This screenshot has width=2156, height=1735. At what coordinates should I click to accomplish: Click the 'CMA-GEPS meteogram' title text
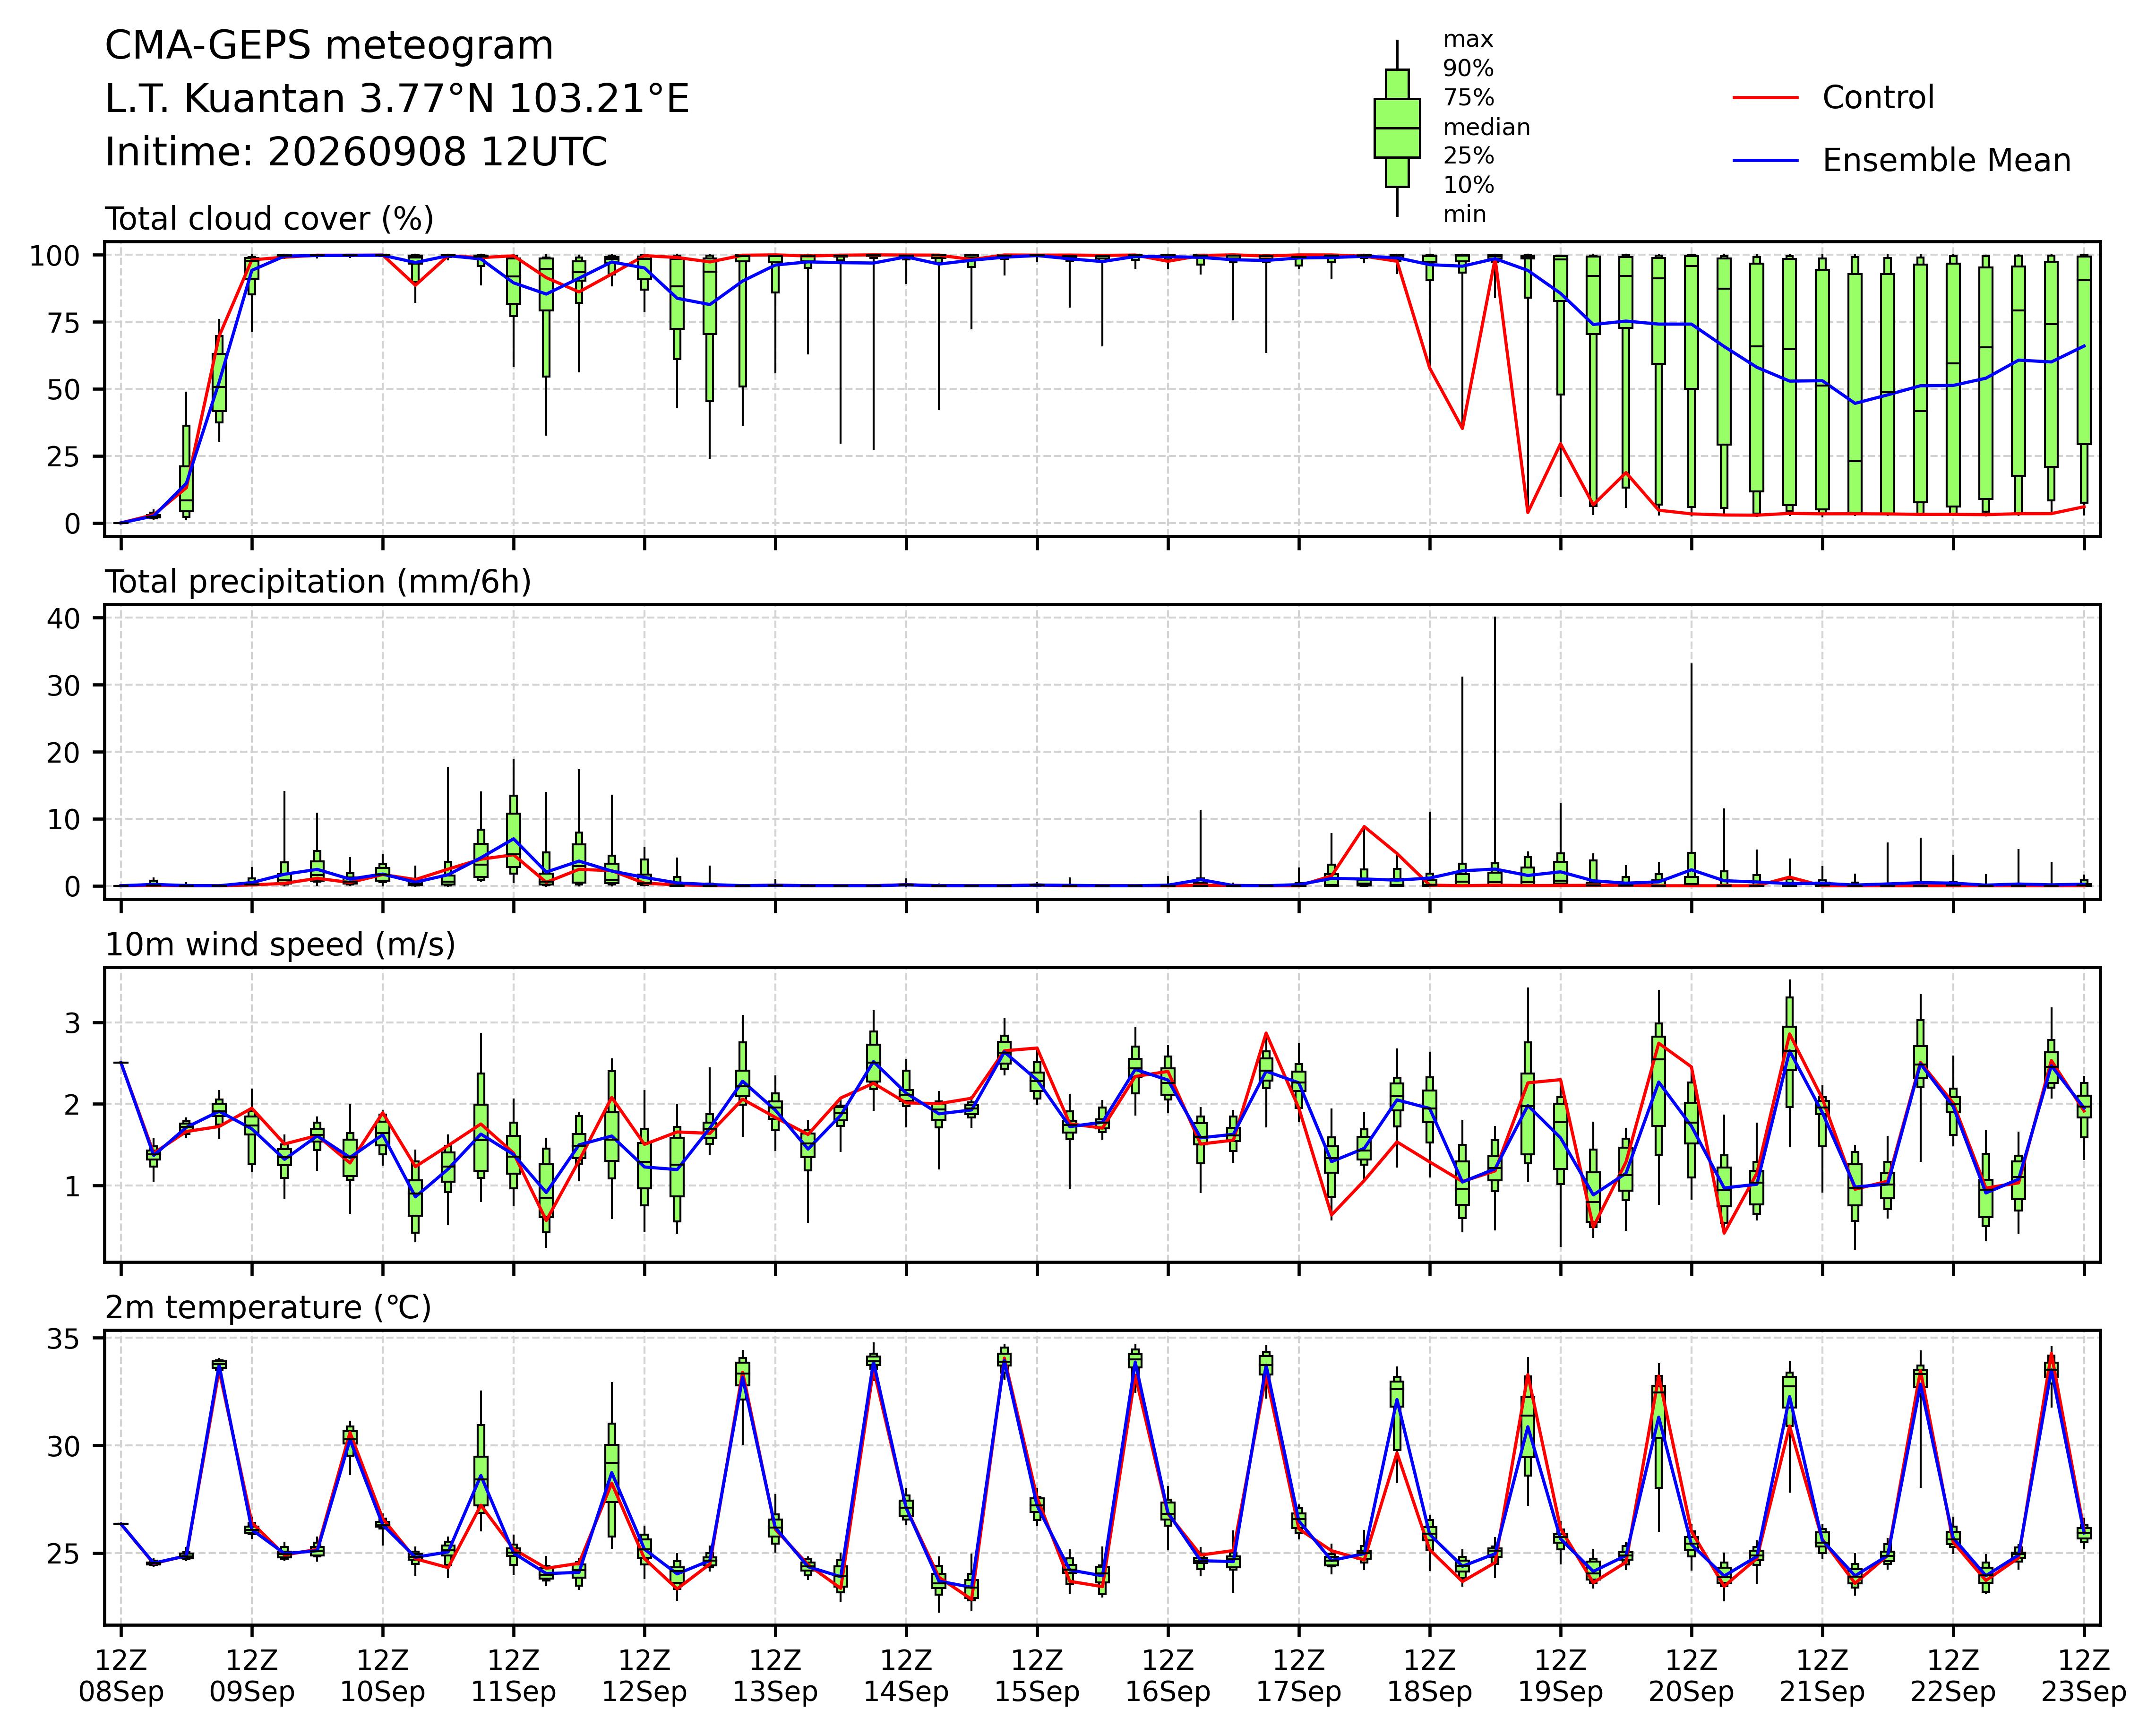pos(329,46)
